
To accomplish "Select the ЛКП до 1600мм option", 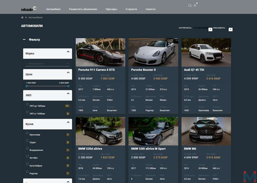I will (27, 104).
